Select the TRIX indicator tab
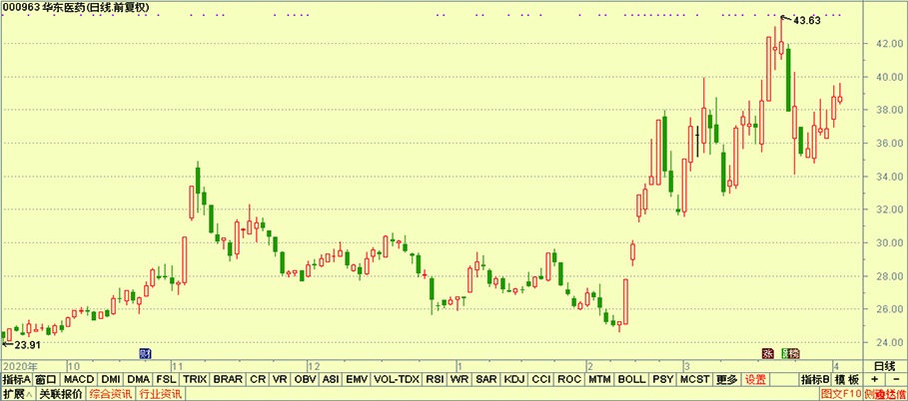 [195, 380]
